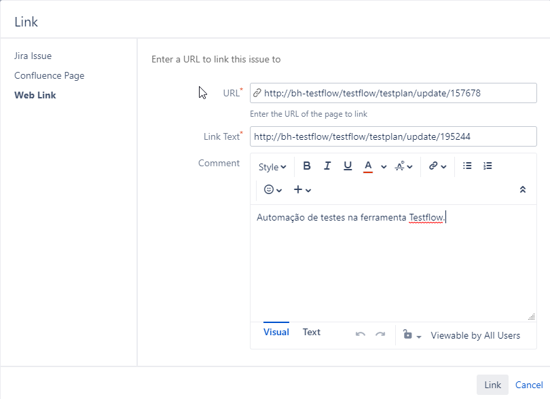Apply italic formatting to comment

[327, 166]
